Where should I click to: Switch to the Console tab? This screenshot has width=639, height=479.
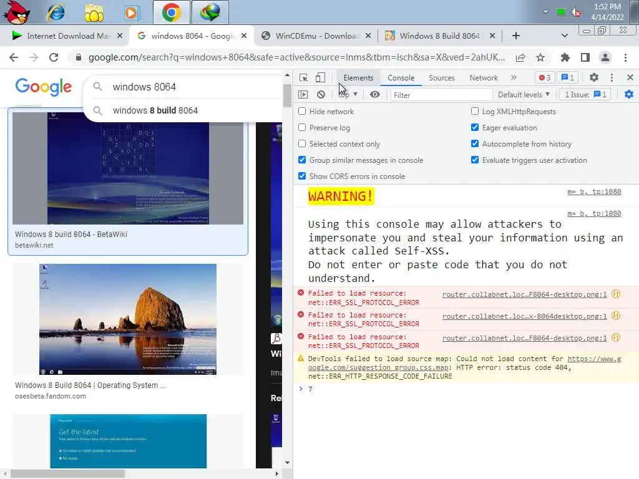[401, 78]
